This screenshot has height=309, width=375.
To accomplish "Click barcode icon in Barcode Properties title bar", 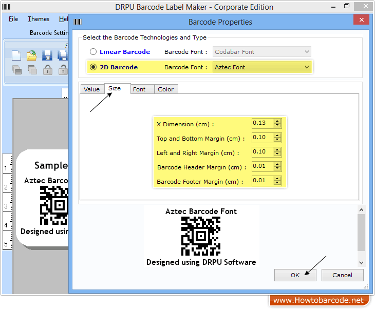I will tap(78, 22).
